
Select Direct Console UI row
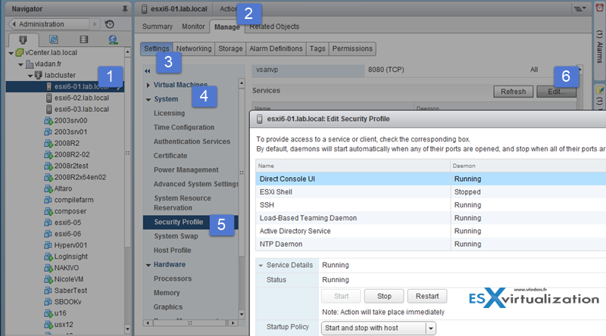coord(430,179)
